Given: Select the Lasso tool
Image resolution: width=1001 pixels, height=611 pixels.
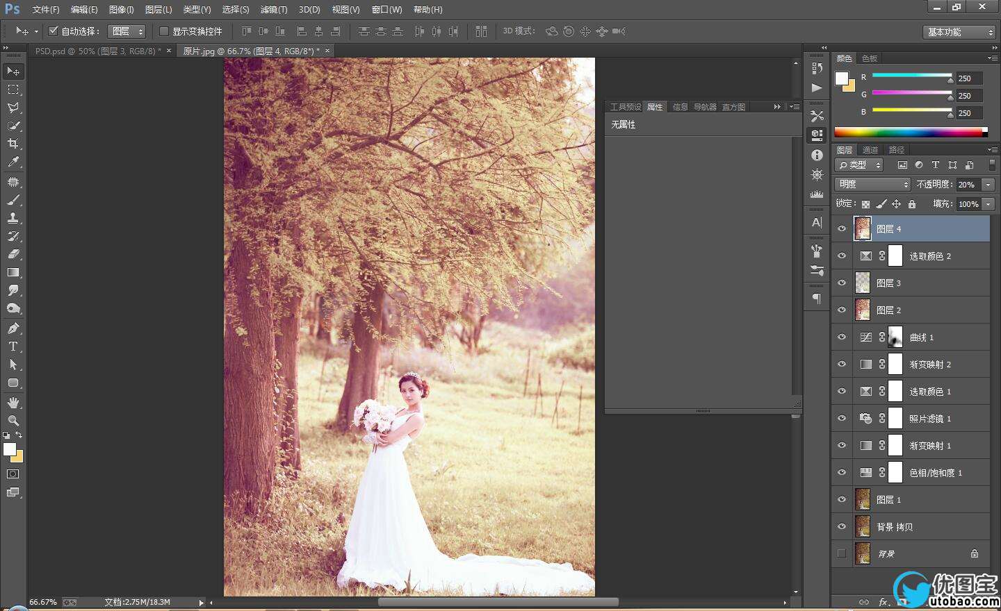Looking at the screenshot, I should pyautogui.click(x=13, y=108).
